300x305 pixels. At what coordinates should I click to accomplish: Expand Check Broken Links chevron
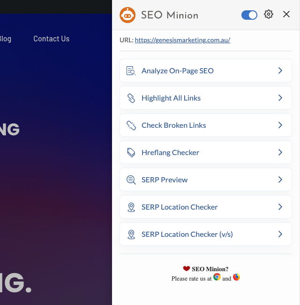pyautogui.click(x=280, y=125)
